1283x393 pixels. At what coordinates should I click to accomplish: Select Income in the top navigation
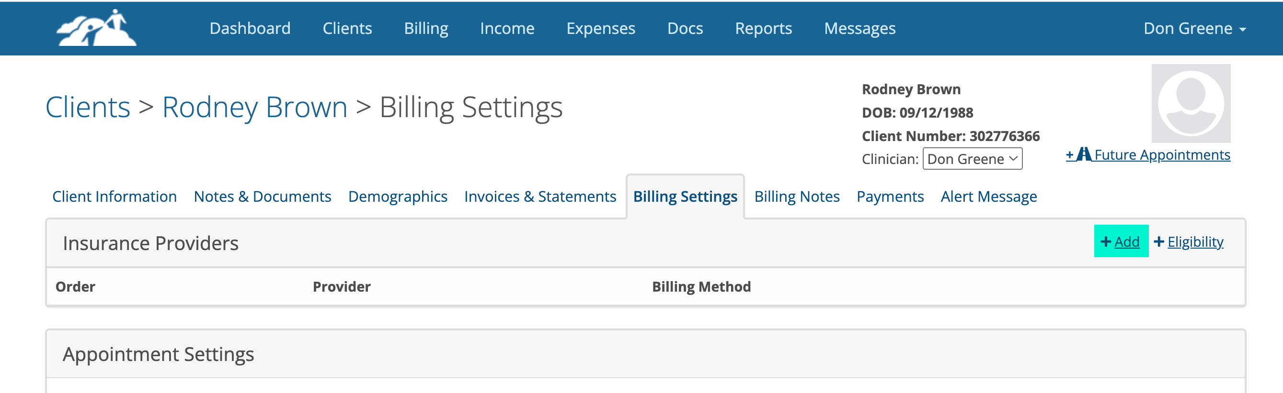507,28
